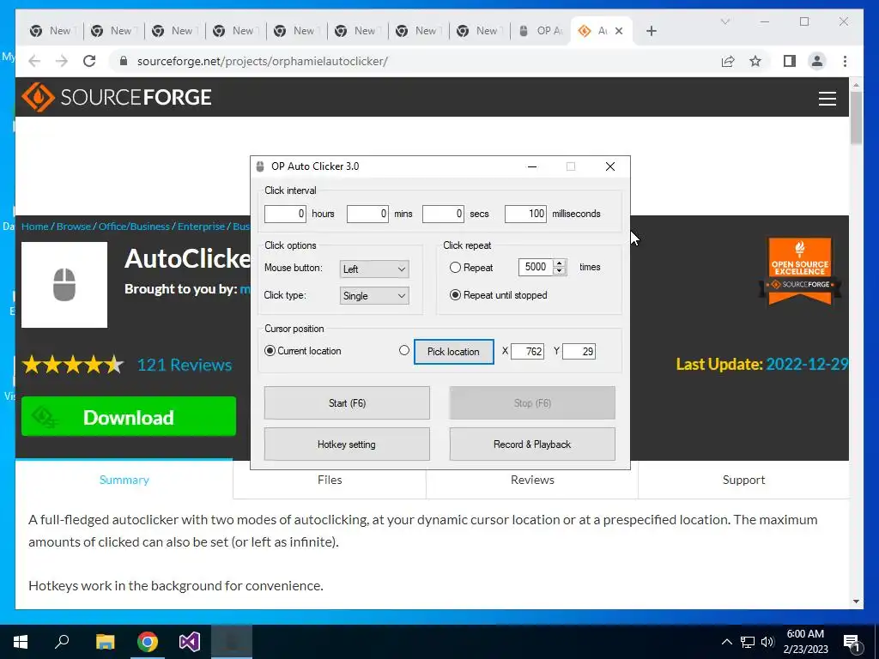Screen dimensions: 879x659
Task: Open the Click type dropdown
Action: 374,296
